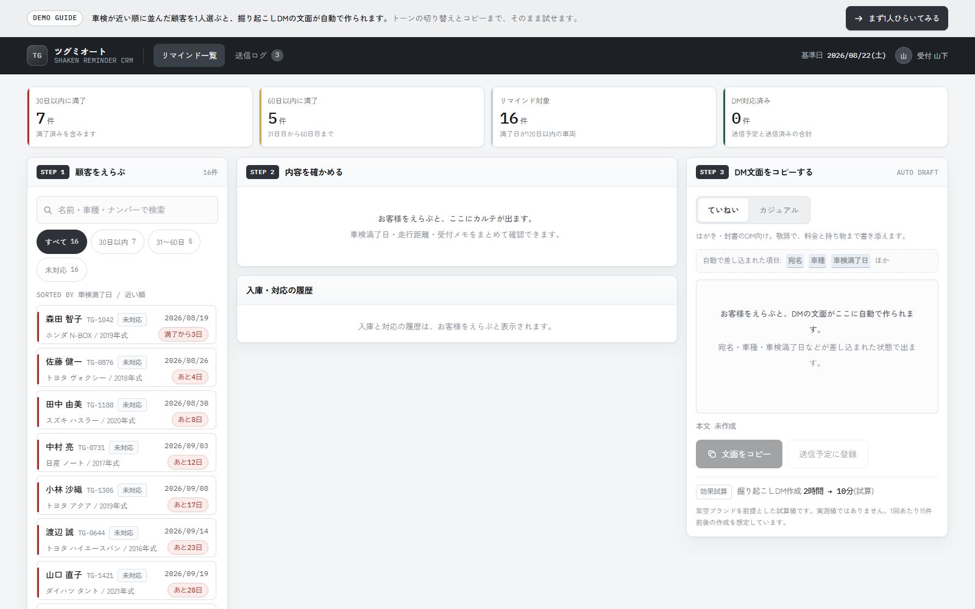Viewport: 975px width, 609px height.
Task: Click the AUTO DRAFT label
Action: coord(917,173)
